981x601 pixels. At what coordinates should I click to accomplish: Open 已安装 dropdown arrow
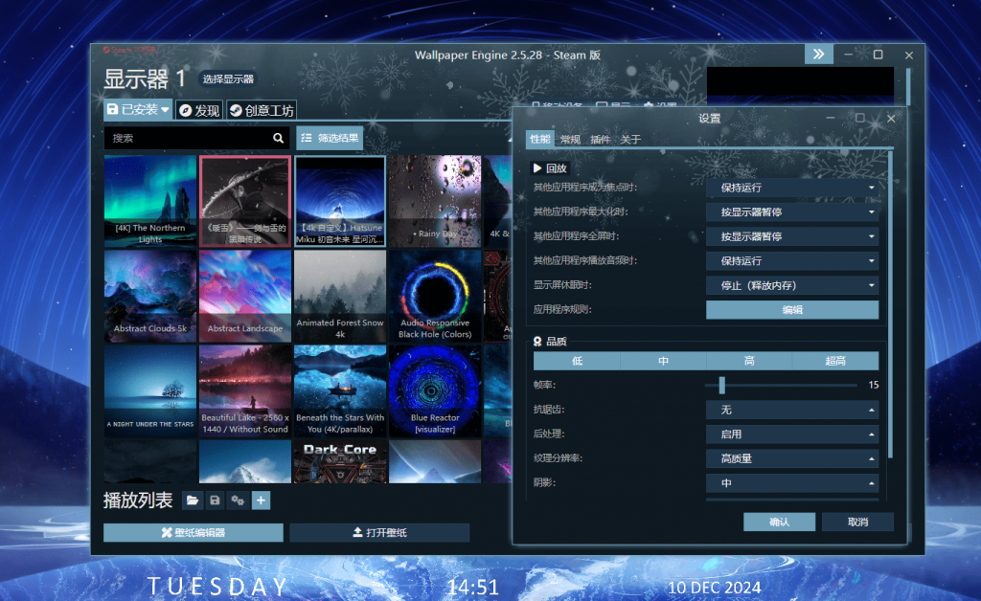165,110
